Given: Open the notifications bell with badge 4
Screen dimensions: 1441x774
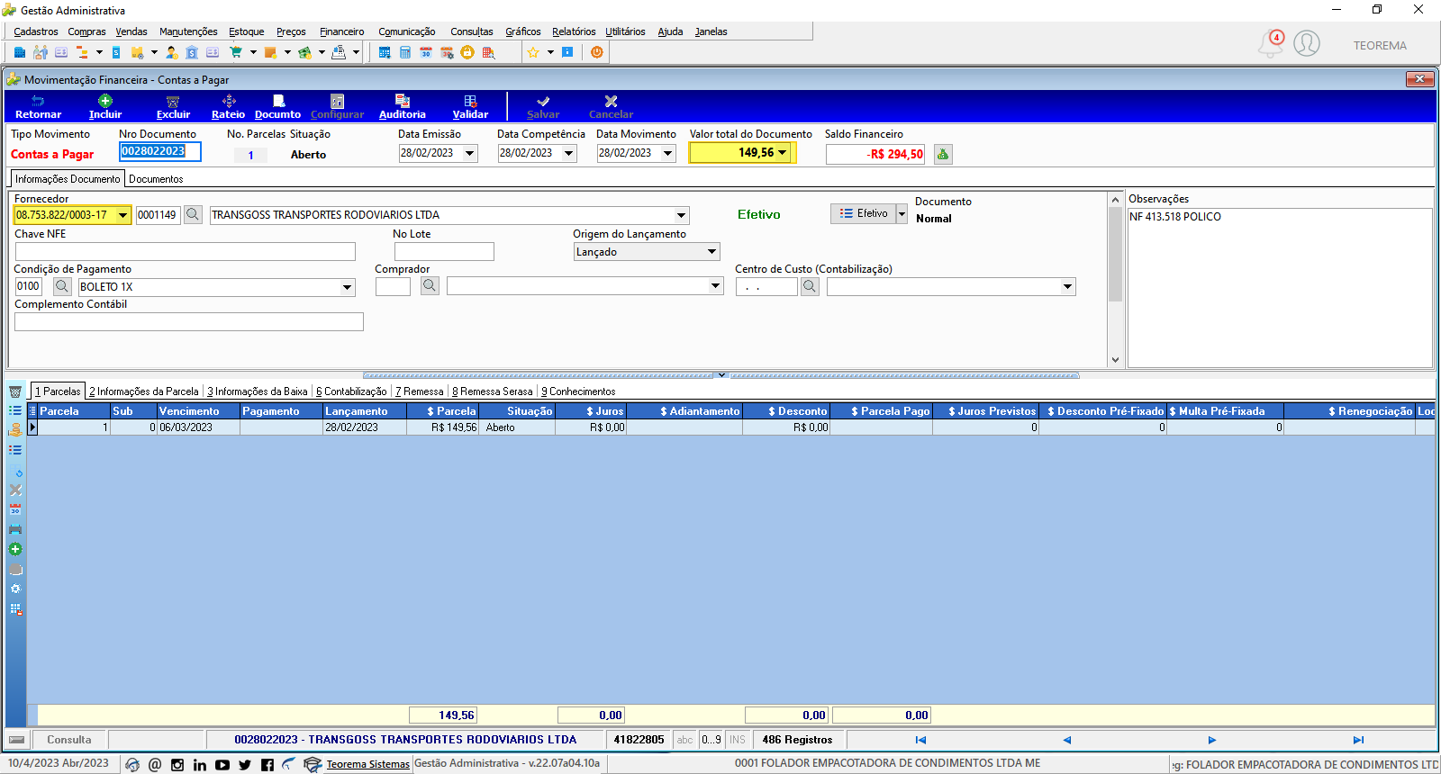Looking at the screenshot, I should 1271,43.
